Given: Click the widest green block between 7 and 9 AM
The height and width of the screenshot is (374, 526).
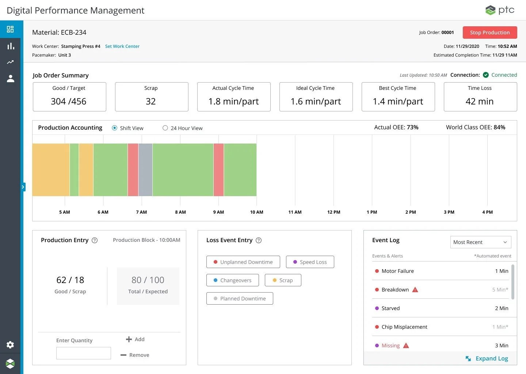Looking at the screenshot, I should click(x=183, y=170).
